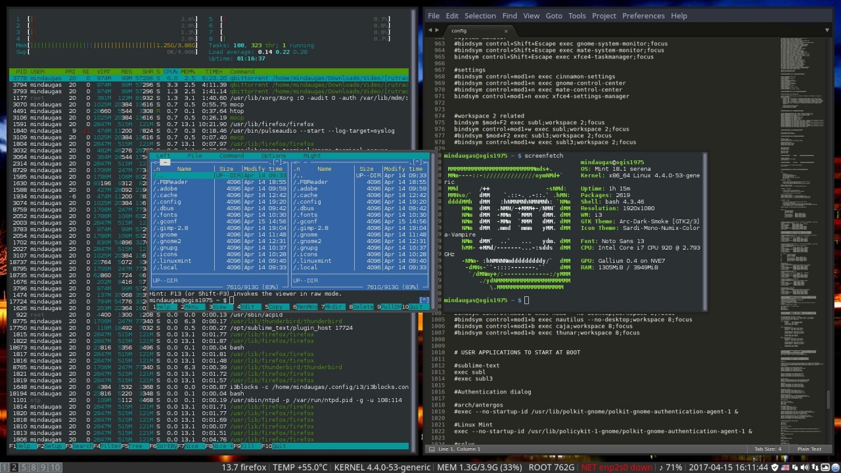Click Line 1, Column 1 in status bar

click(x=459, y=449)
